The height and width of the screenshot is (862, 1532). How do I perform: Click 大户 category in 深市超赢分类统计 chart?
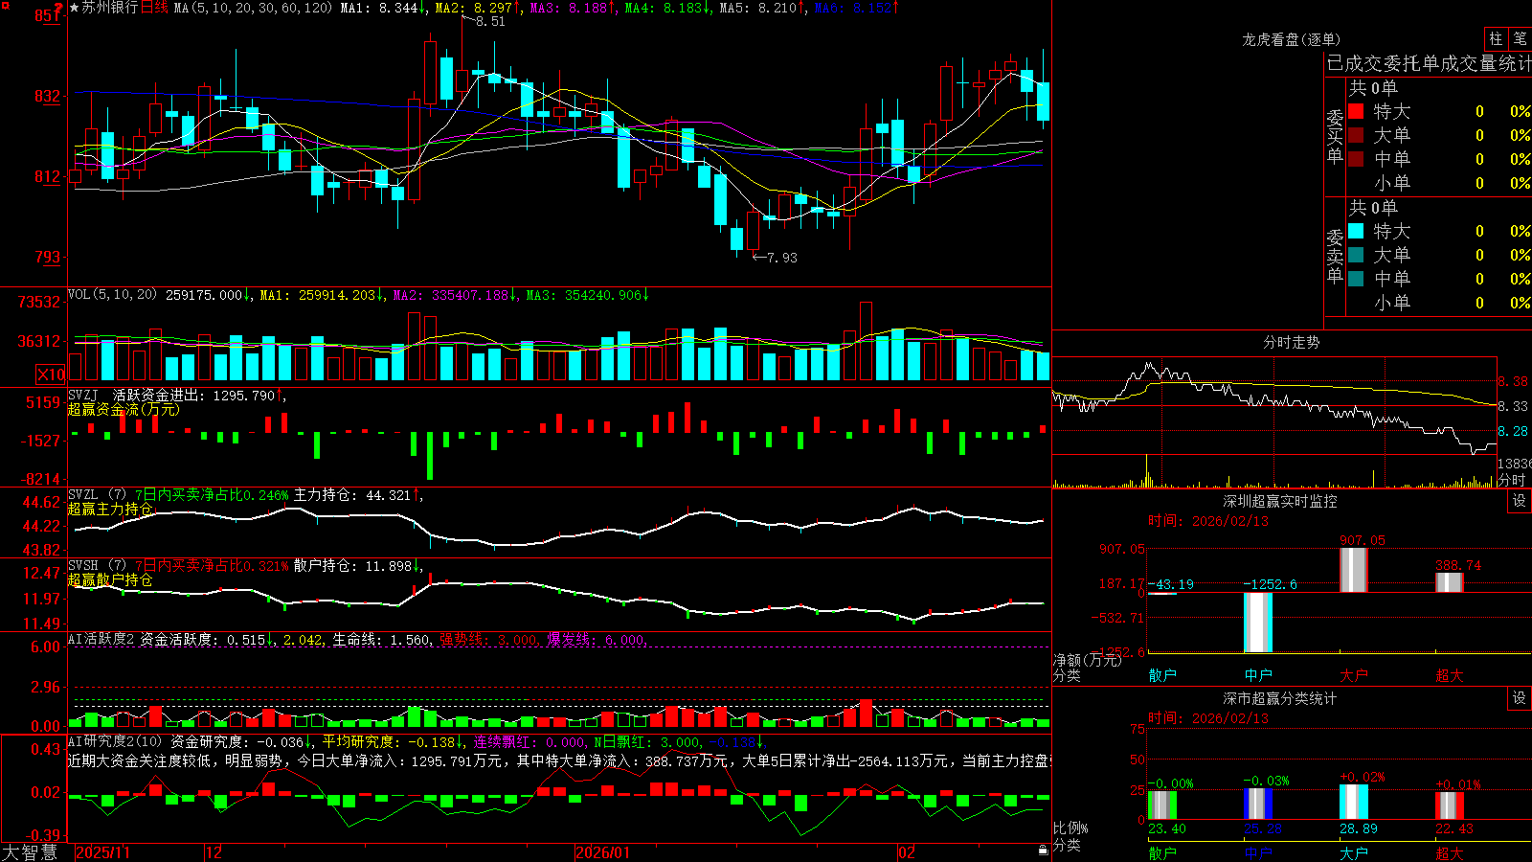pyautogui.click(x=1354, y=852)
